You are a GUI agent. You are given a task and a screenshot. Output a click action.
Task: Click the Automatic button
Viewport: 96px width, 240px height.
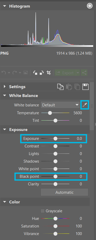(x=64, y=192)
